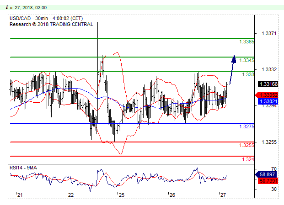The height and width of the screenshot is (205, 284).
Task: Click the date axis label 21
Action: pos(20,195)
